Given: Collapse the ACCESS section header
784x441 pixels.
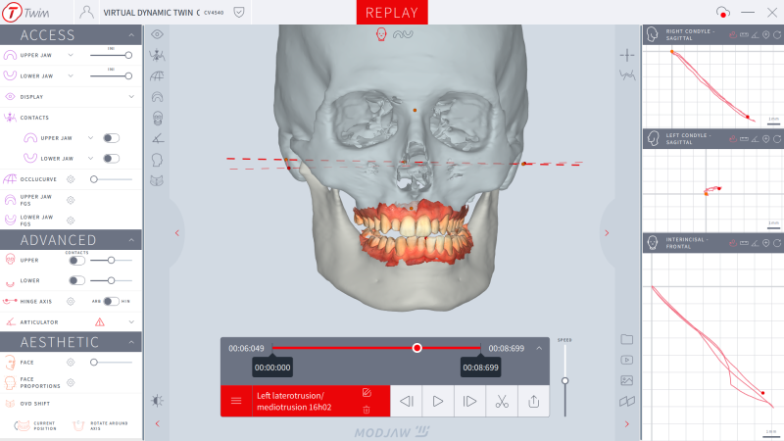Looking at the screenshot, I should (x=71, y=35).
